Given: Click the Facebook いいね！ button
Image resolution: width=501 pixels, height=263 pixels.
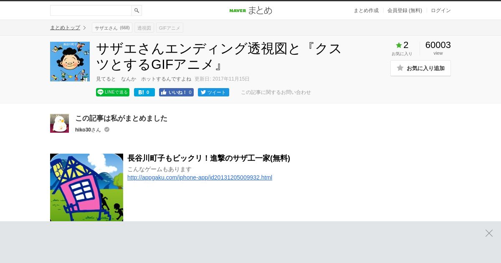Looking at the screenshot, I should (x=176, y=92).
